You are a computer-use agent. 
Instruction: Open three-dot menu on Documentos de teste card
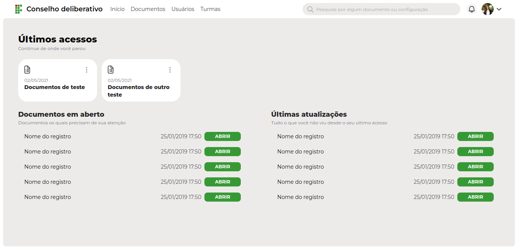(x=86, y=70)
